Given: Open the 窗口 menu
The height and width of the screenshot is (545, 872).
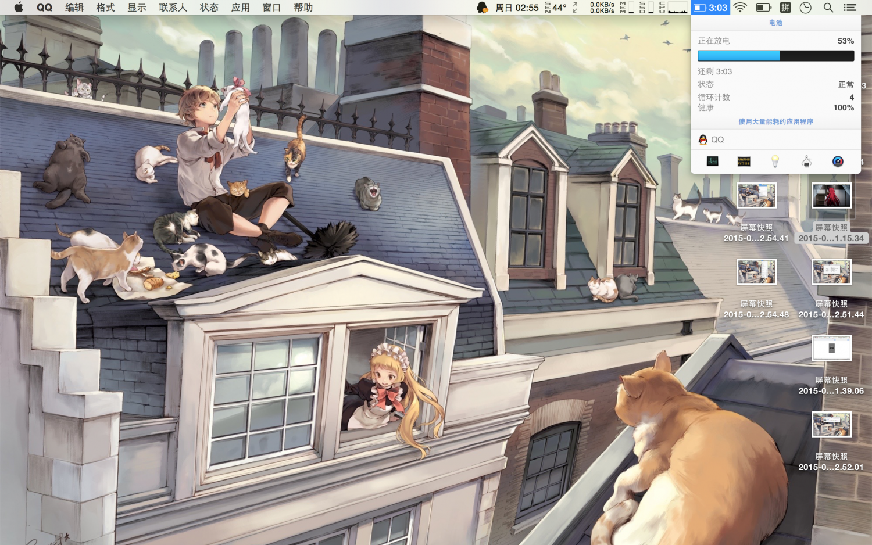Looking at the screenshot, I should [271, 8].
